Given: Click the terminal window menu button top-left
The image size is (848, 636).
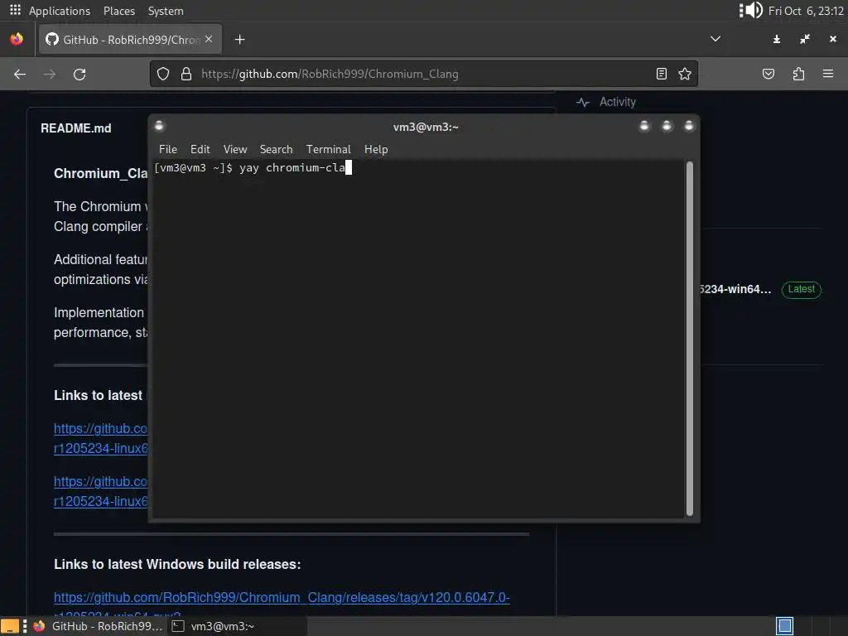Looking at the screenshot, I should [159, 126].
